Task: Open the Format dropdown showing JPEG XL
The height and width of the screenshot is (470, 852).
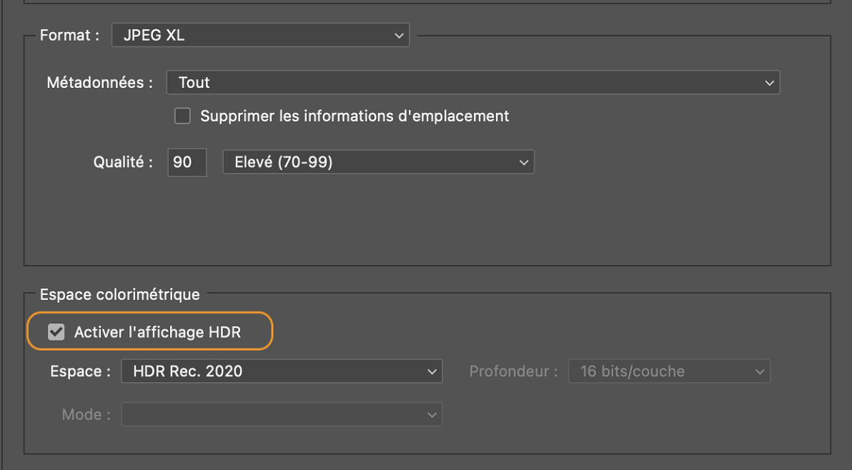Action: tap(259, 35)
